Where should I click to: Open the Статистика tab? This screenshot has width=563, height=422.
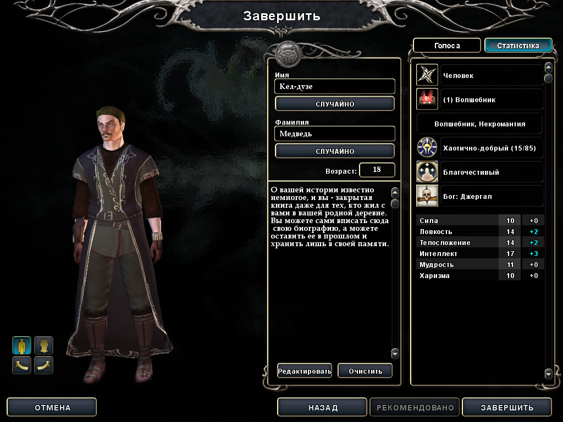point(518,46)
